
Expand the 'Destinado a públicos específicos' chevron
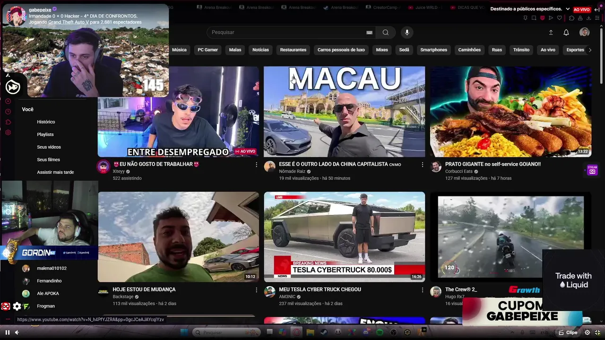pyautogui.click(x=567, y=9)
